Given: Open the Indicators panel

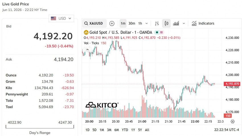Looking at the screenshot, I should pos(203,23).
